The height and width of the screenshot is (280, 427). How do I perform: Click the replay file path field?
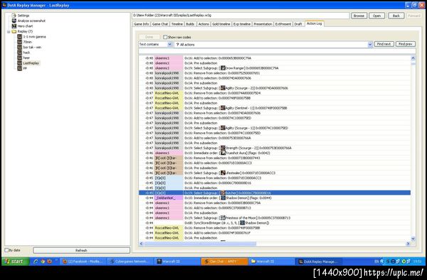tap(241, 16)
